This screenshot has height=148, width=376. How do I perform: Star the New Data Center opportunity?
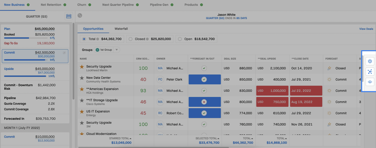coord(82,78)
